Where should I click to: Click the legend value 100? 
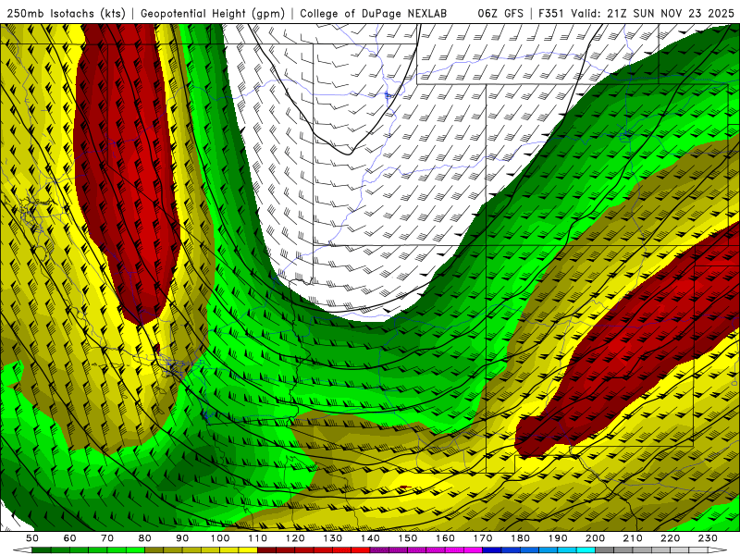(x=220, y=538)
